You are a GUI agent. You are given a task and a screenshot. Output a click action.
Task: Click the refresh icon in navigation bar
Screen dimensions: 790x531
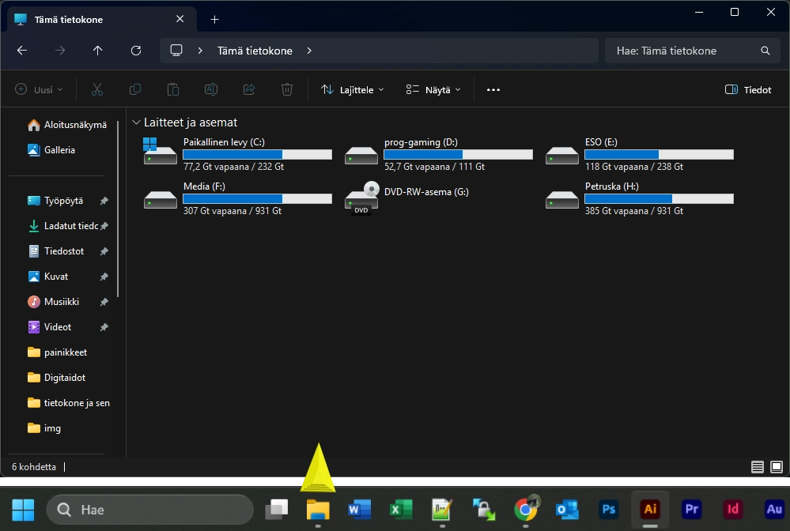point(136,51)
